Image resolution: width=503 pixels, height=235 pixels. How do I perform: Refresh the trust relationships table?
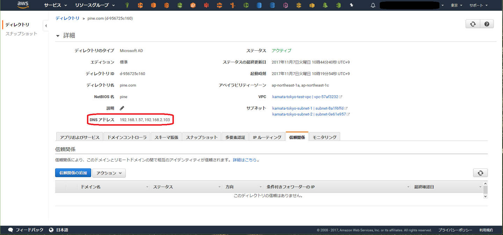point(480,173)
